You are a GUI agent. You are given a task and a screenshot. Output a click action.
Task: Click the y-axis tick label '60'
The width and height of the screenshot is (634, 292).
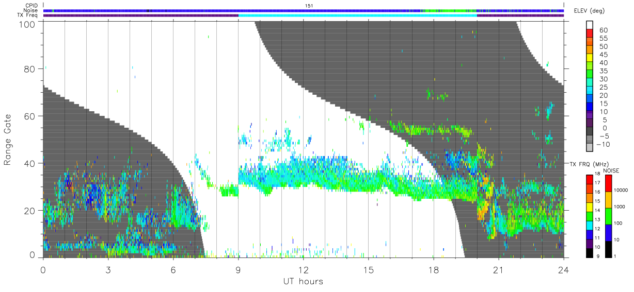pos(30,116)
